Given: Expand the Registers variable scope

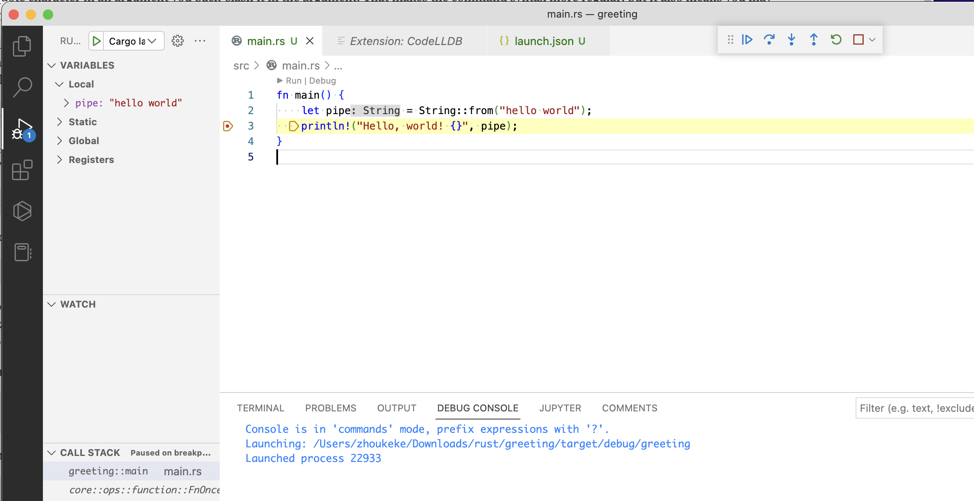Looking at the screenshot, I should [x=60, y=160].
